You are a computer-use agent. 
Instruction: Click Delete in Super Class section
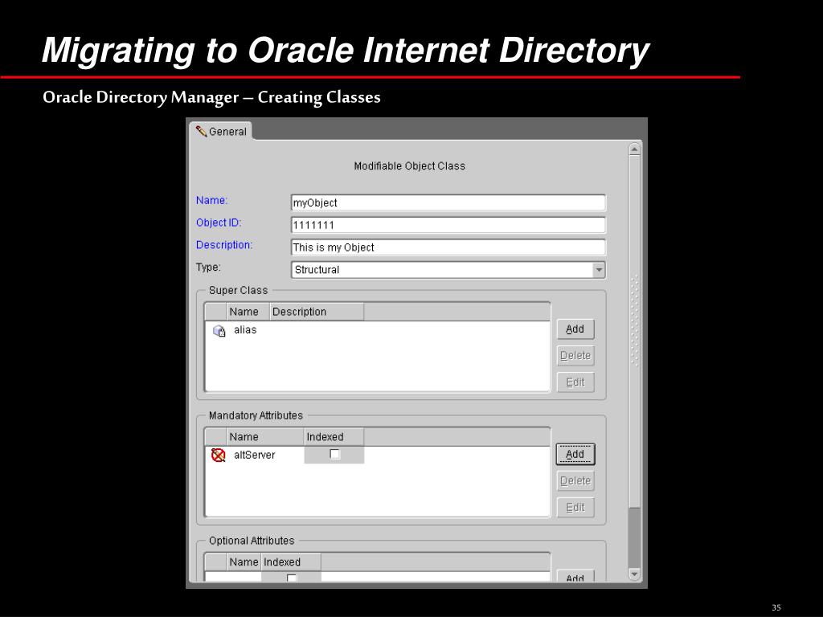[575, 356]
